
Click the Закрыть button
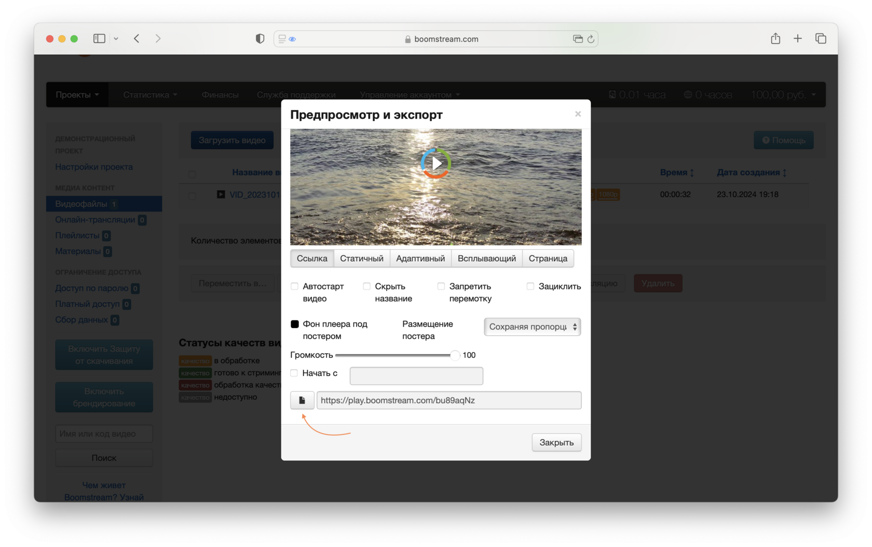pyautogui.click(x=556, y=442)
